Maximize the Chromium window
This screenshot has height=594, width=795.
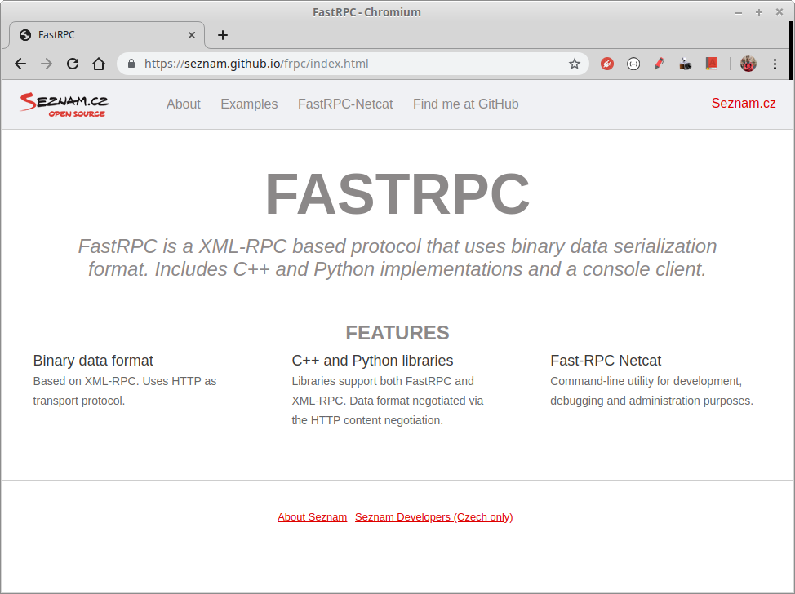click(759, 12)
